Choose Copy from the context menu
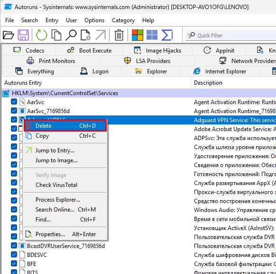 tap(65, 136)
